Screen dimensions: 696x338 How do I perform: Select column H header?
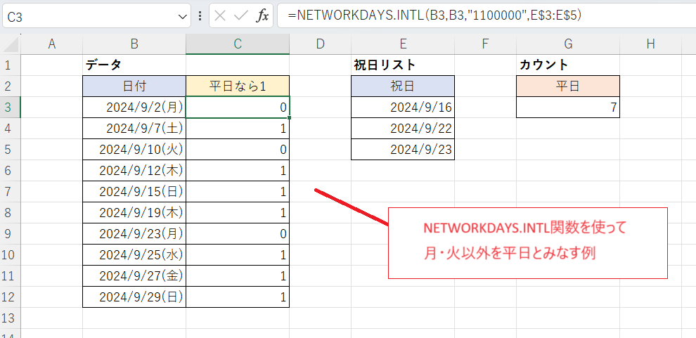tap(651, 44)
